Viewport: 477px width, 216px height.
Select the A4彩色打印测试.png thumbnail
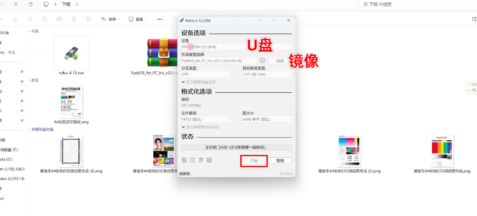[x=71, y=102]
